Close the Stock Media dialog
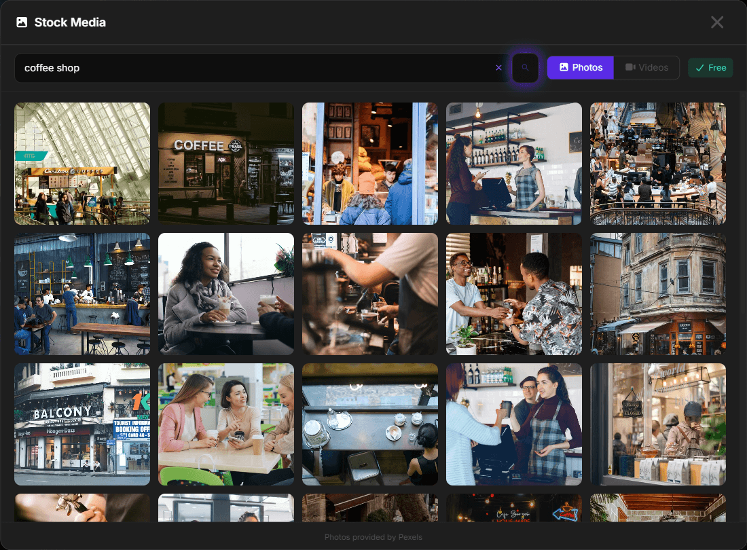 (x=717, y=22)
